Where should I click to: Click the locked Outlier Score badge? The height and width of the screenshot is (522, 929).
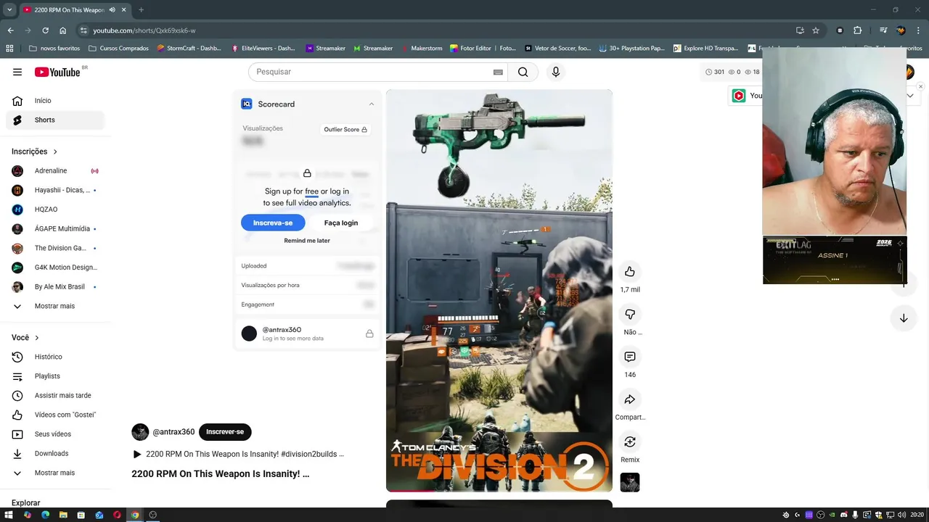(345, 129)
